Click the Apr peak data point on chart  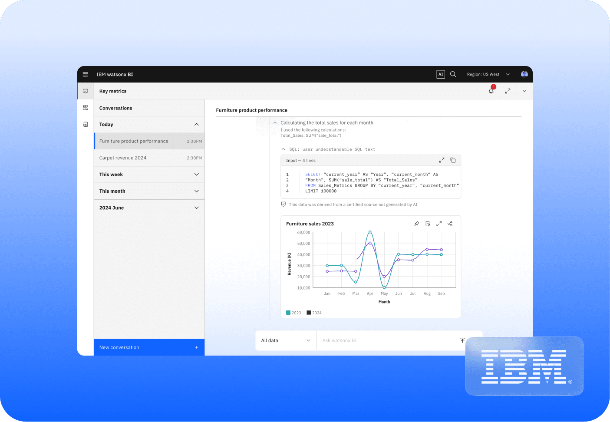click(370, 232)
